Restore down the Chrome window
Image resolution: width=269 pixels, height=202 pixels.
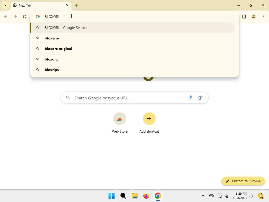[251, 5]
